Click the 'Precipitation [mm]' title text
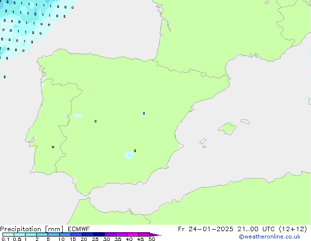 click(32, 229)
